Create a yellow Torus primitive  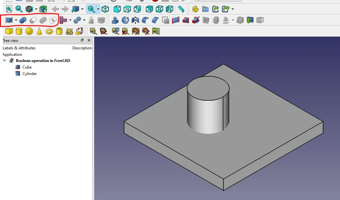pos(49,31)
